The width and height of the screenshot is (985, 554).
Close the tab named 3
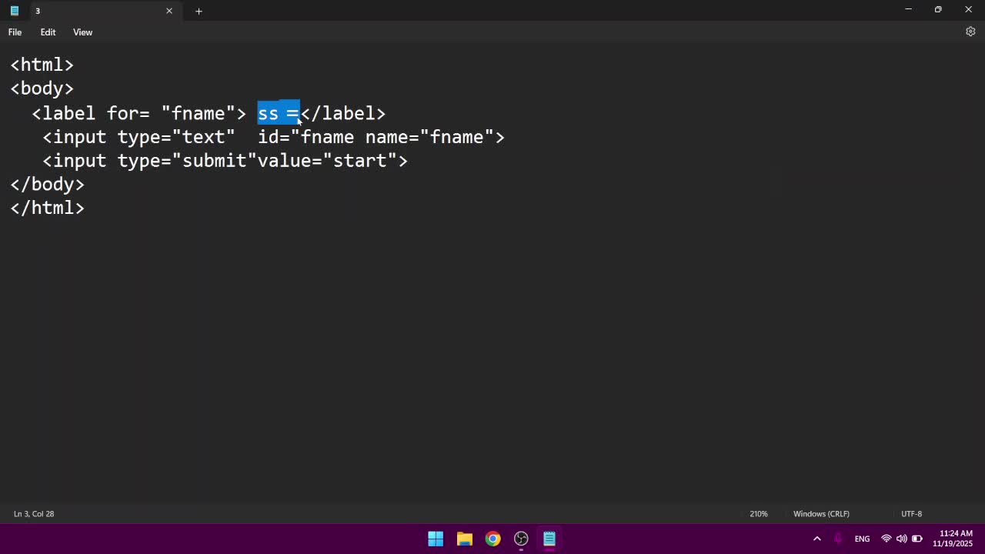coord(169,11)
